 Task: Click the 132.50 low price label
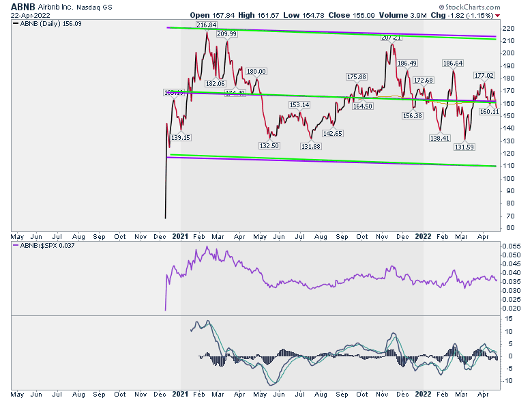[269, 145]
